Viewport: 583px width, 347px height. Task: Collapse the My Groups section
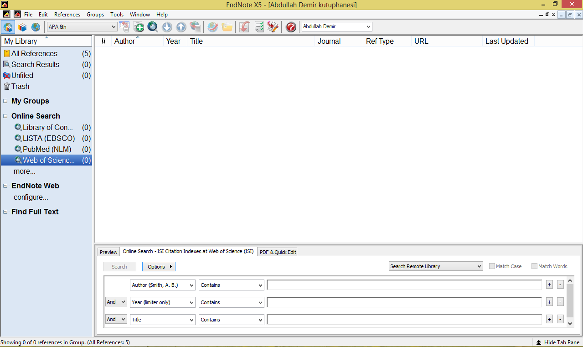[5, 101]
